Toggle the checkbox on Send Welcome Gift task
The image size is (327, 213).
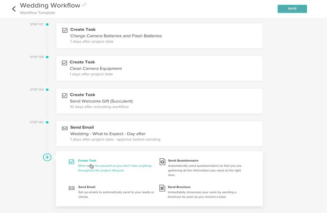(65, 95)
